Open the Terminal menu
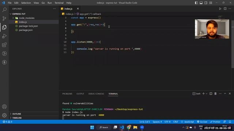Viewport: 234px width, 131px height. coord(59,3)
